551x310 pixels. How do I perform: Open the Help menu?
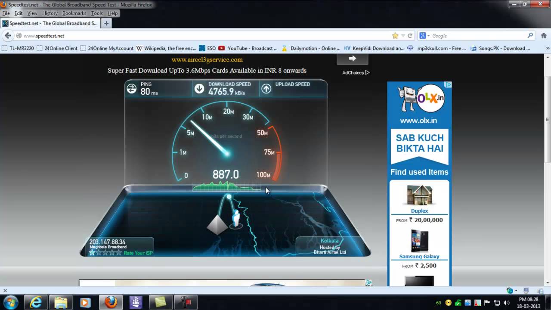pyautogui.click(x=113, y=13)
